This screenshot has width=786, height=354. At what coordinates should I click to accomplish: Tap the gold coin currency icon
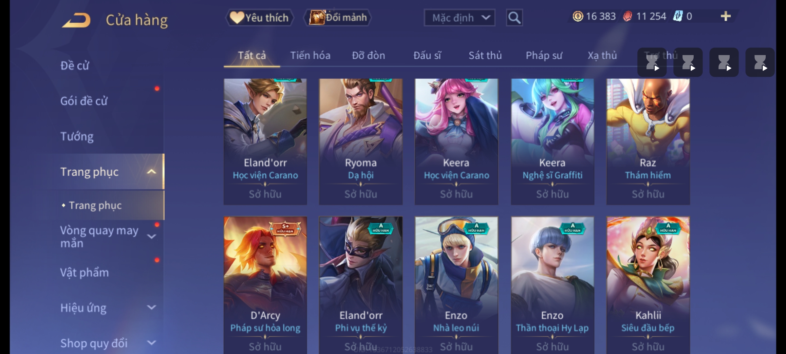coord(578,16)
